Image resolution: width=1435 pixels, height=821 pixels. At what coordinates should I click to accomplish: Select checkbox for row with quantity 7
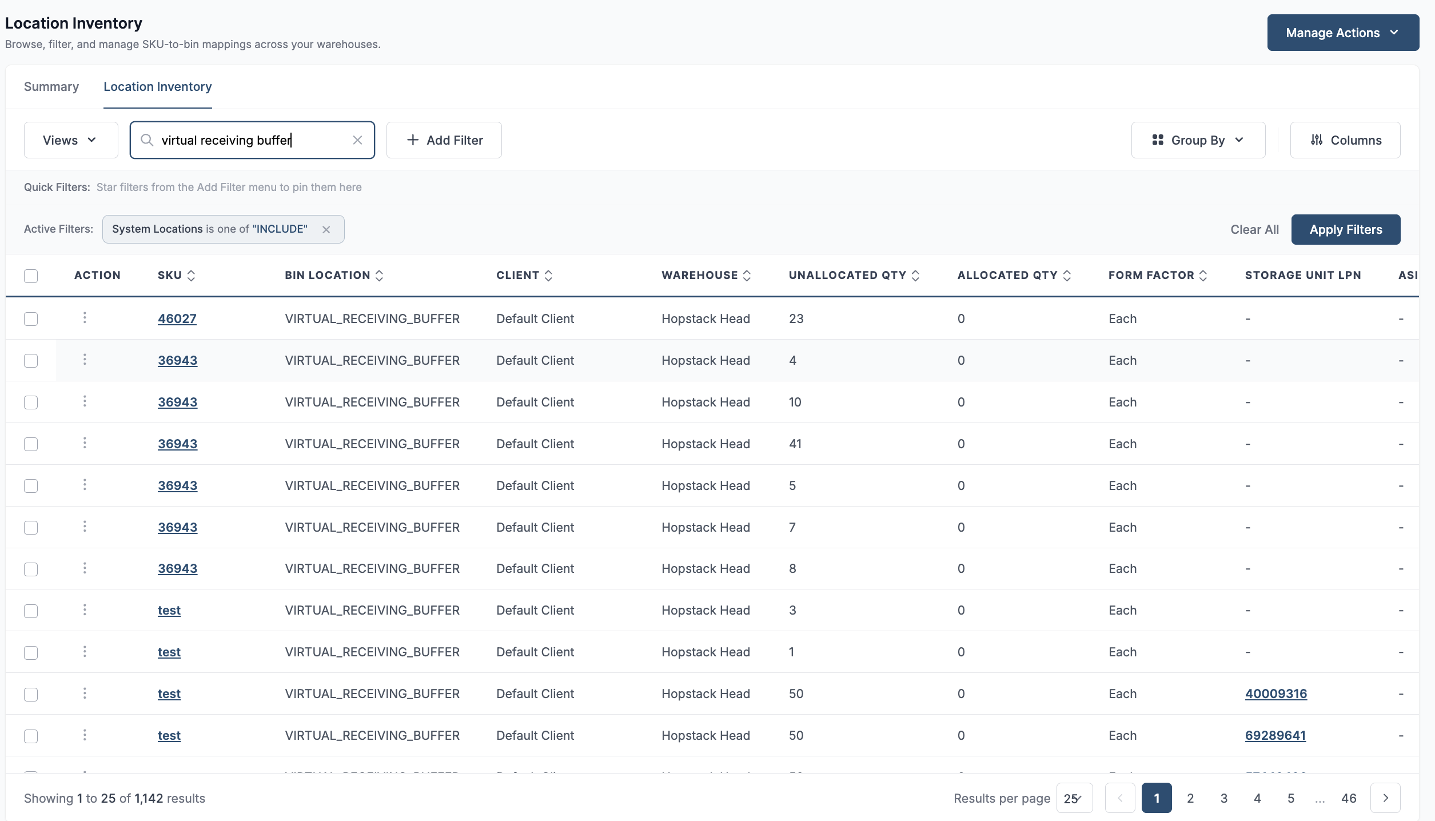31,528
